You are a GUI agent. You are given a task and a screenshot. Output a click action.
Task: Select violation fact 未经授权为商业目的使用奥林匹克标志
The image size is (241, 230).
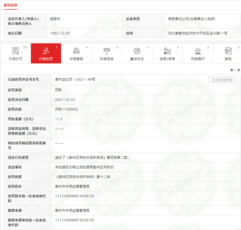click(x=84, y=167)
